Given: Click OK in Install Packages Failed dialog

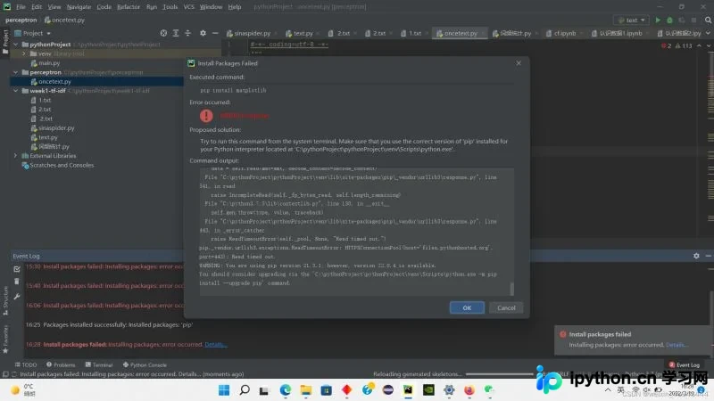Looking at the screenshot, I should (467, 307).
